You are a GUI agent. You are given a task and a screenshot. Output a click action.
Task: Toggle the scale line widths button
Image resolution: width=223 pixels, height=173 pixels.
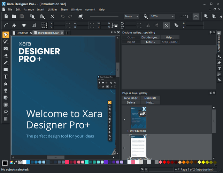click(x=167, y=25)
